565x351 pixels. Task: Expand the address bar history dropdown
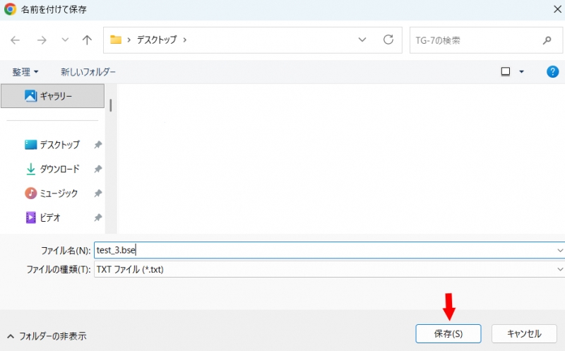(x=362, y=40)
